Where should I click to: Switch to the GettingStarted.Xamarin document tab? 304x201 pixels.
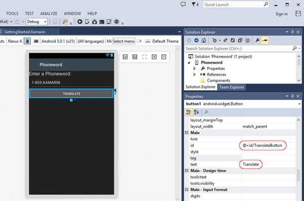[25, 32]
